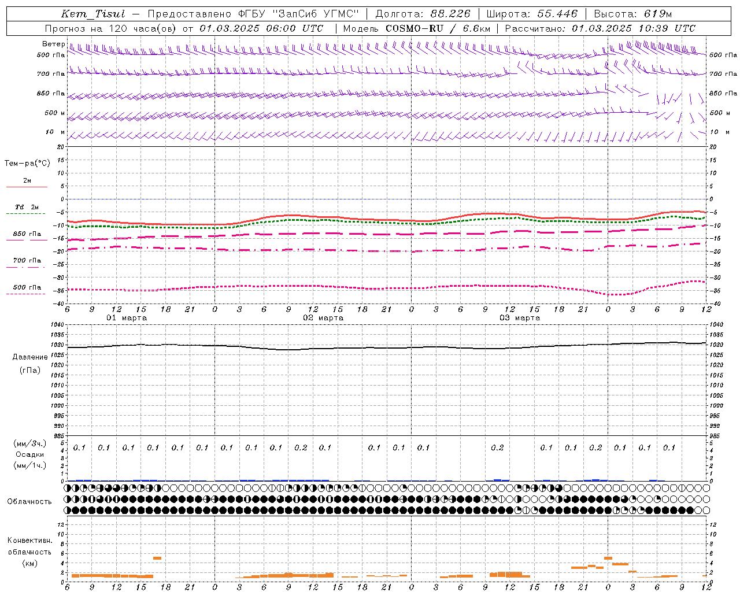
Task: Click the '500 м' wind level label on the left
Action: tap(55, 113)
